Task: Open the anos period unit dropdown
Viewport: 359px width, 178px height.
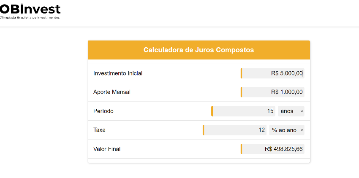Action: point(291,111)
